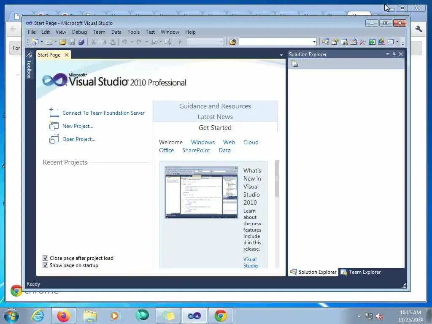Click the Save floppy disk icon
Screen dimensions: 432x324
pos(73,42)
